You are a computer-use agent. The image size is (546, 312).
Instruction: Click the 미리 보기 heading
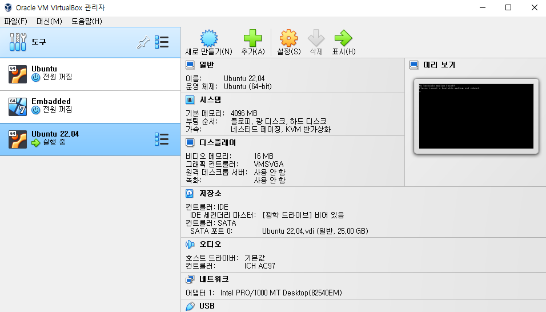[x=439, y=65]
